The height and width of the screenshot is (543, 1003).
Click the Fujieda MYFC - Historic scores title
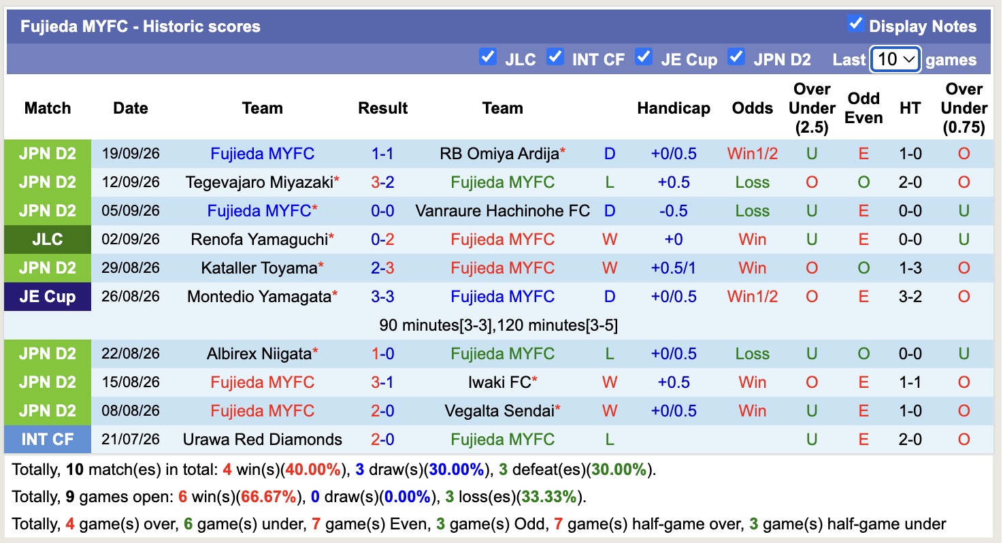tap(140, 27)
